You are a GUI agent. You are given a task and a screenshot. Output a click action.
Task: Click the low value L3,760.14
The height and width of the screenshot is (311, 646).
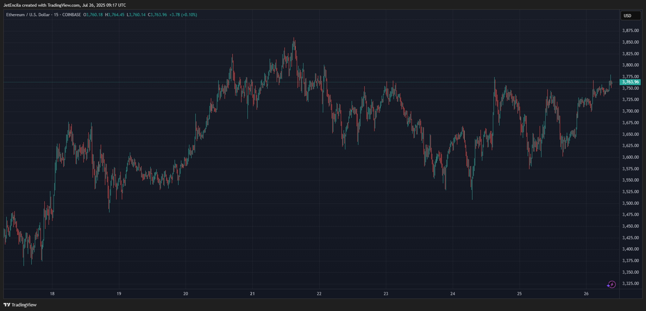click(136, 15)
